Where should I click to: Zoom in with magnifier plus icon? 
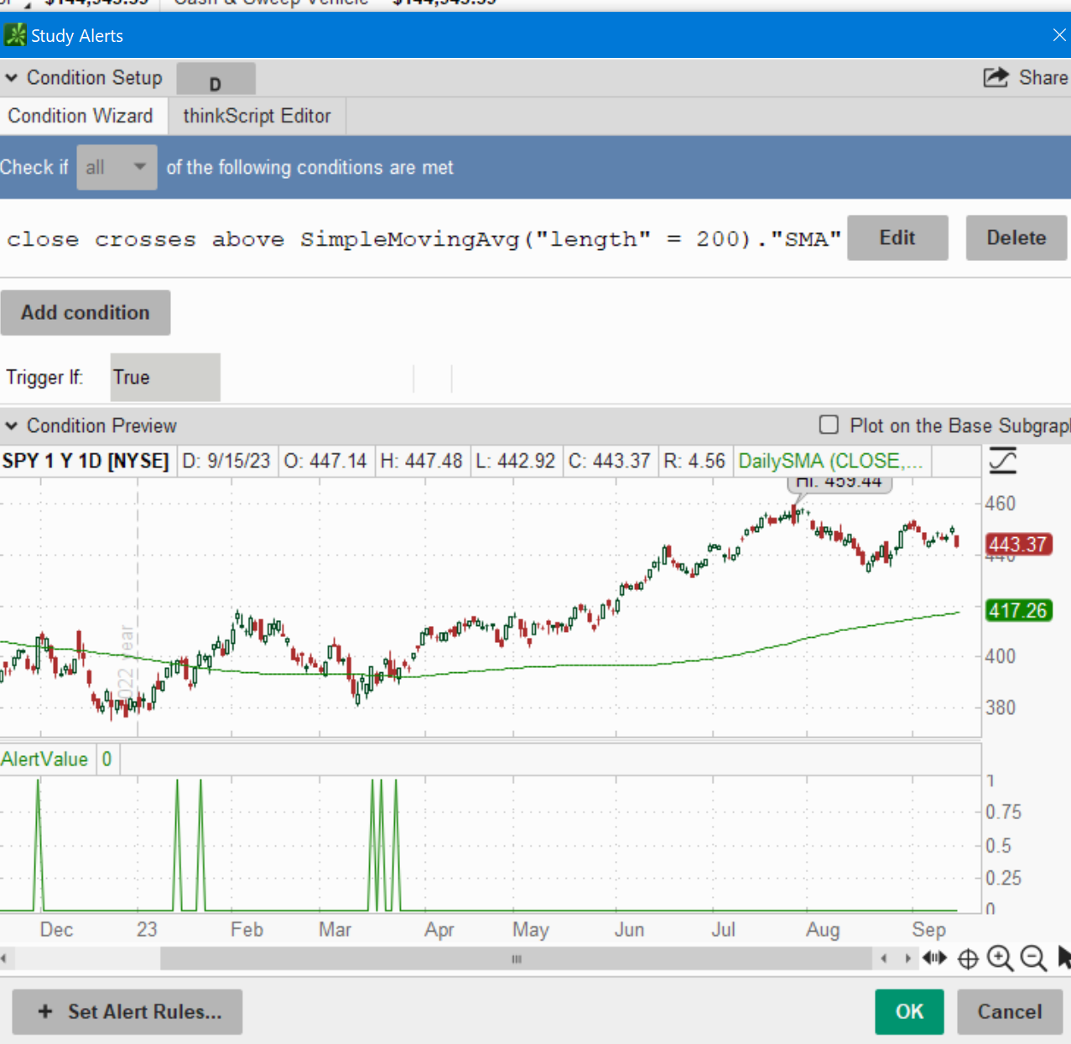pos(1000,958)
